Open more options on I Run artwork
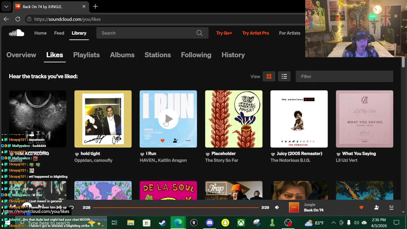Image resolution: width=407 pixels, height=229 pixels. pyautogui.click(x=188, y=141)
